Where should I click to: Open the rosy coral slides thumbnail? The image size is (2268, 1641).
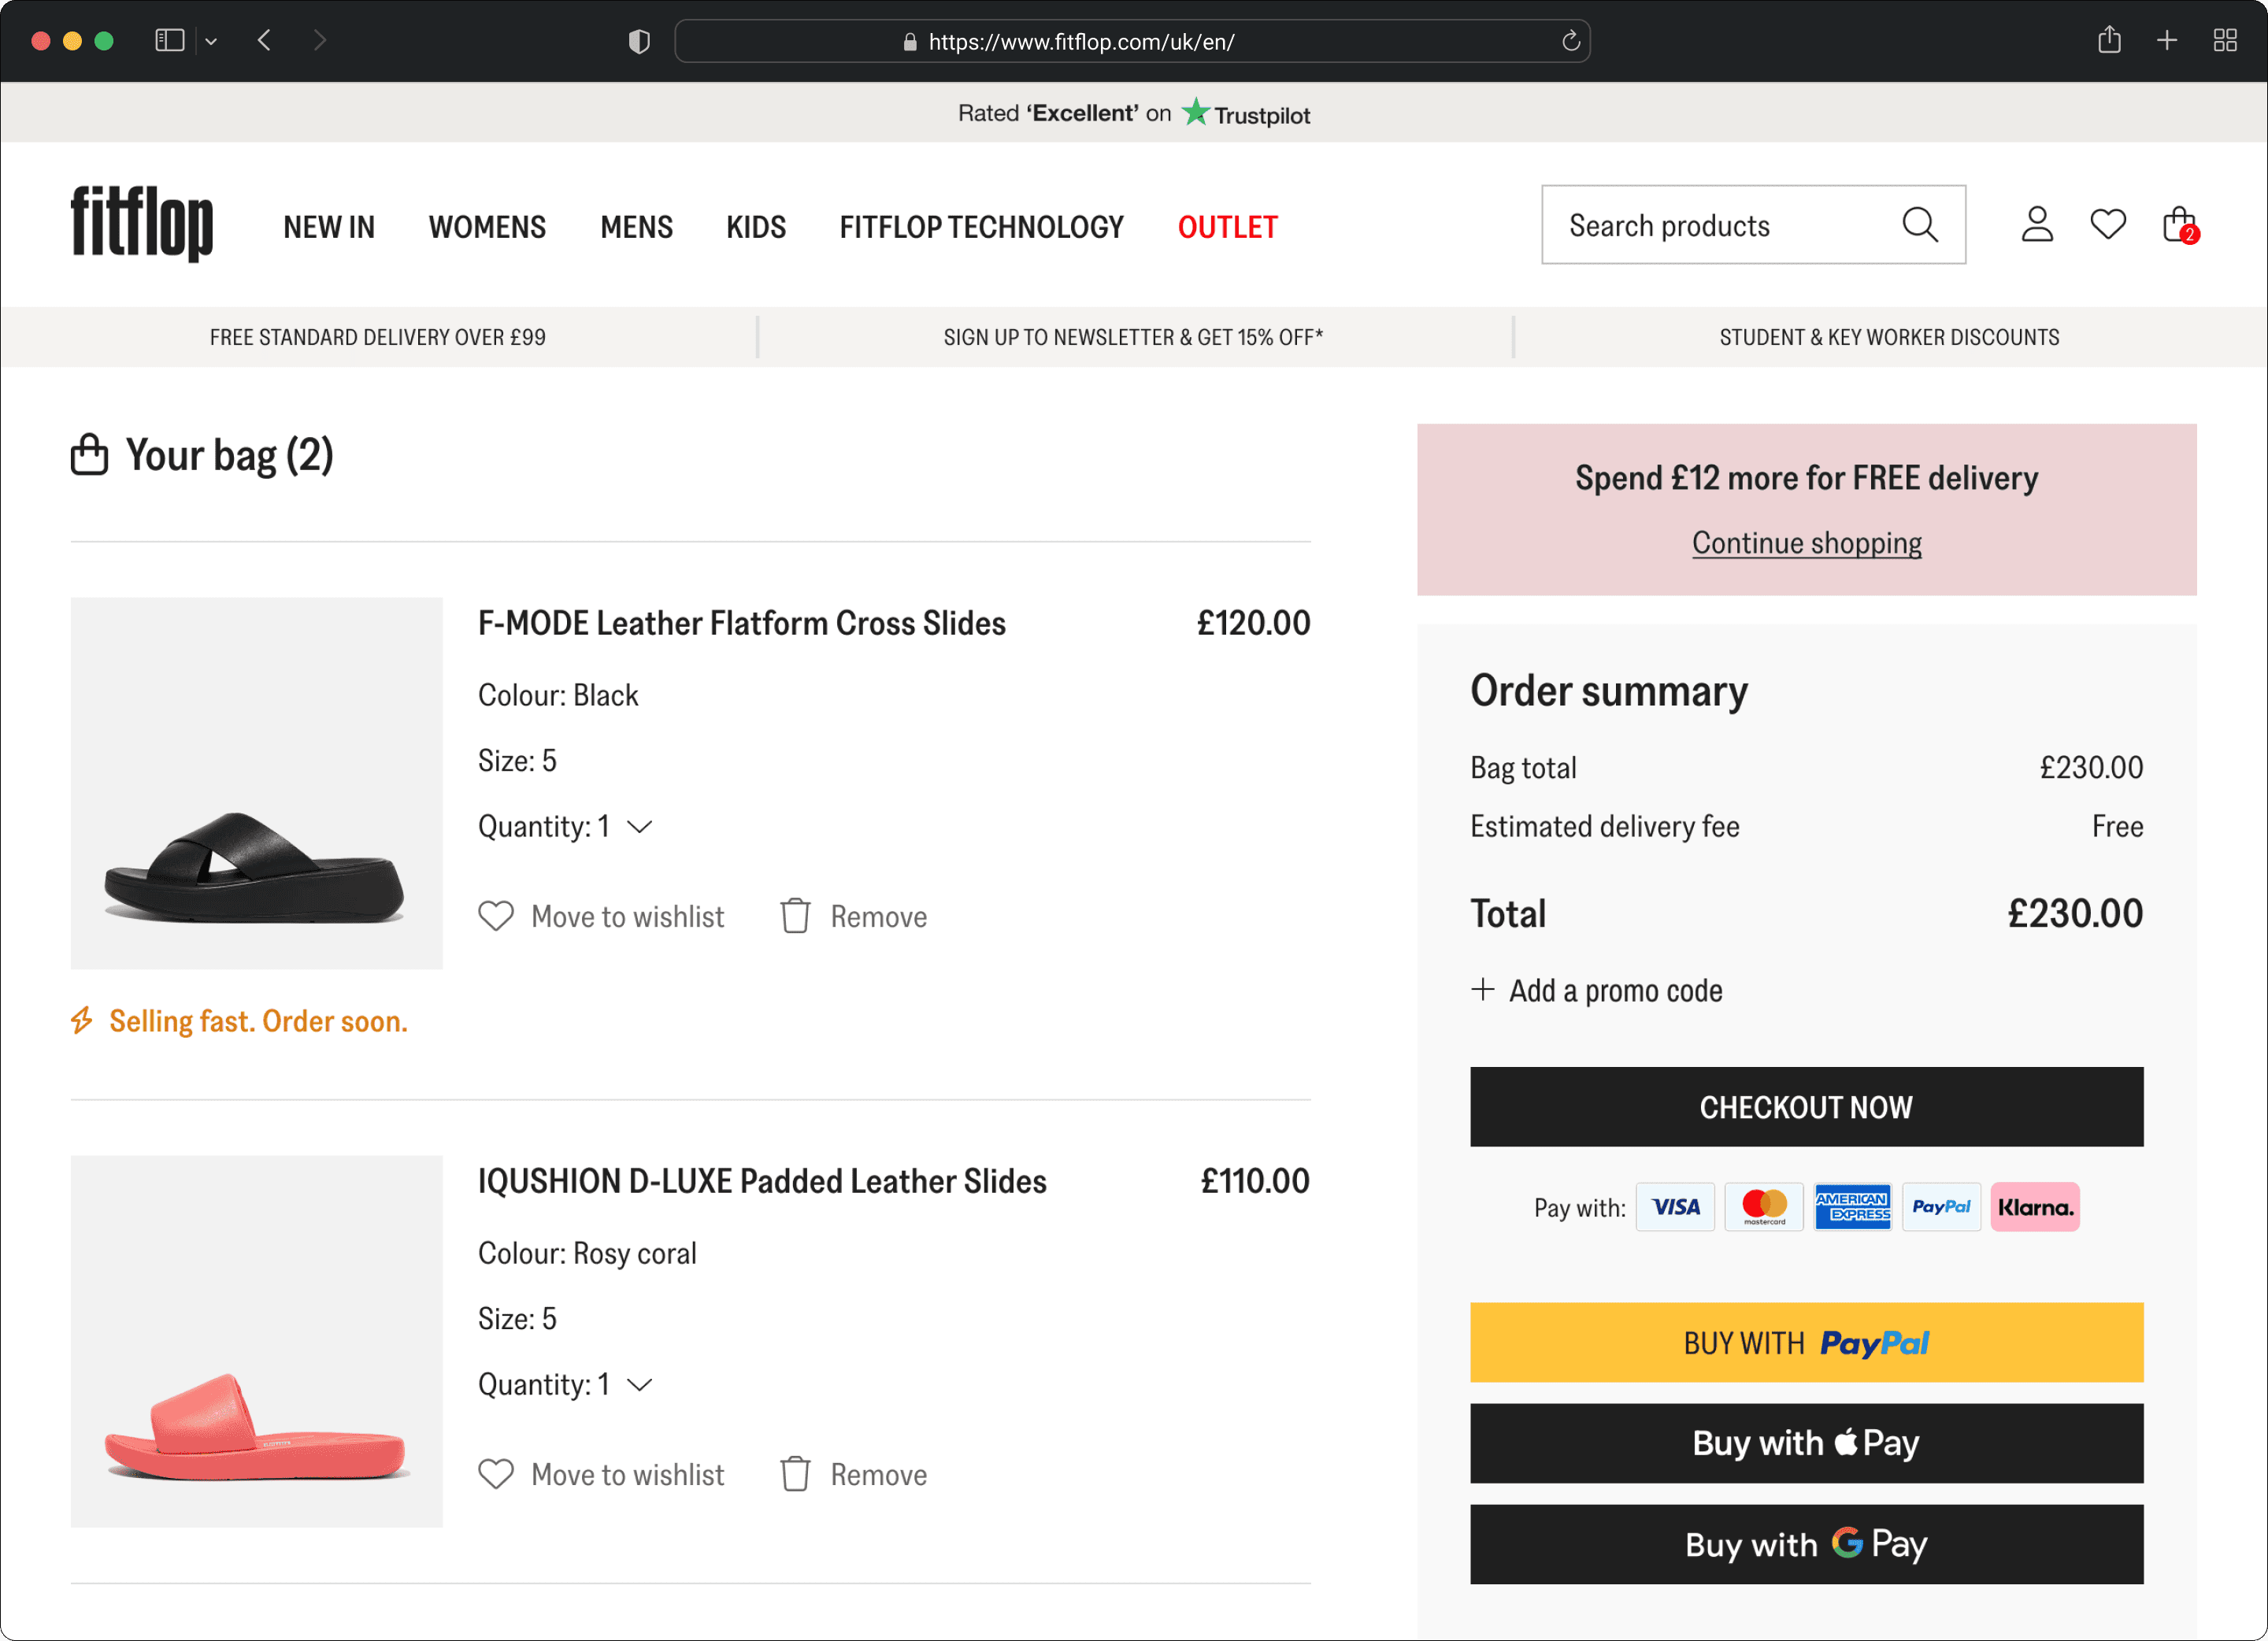tap(256, 1341)
